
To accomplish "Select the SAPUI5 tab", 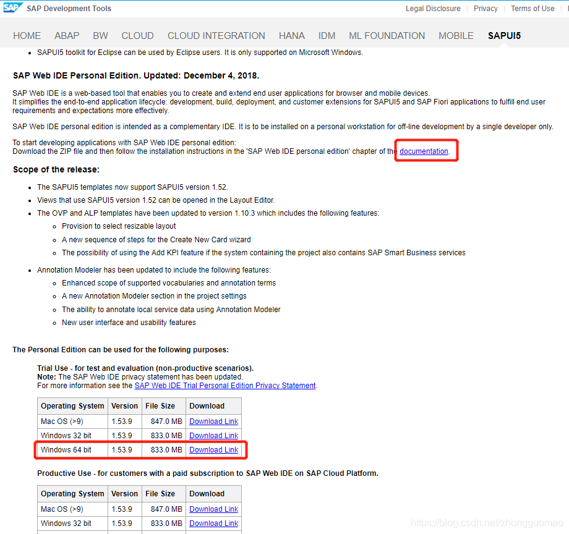I will point(504,35).
